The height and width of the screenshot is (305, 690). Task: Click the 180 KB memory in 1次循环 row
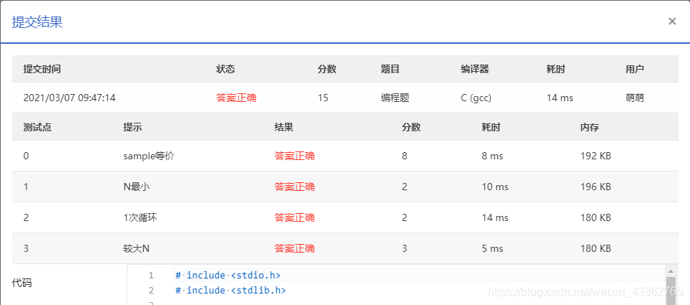(x=596, y=217)
